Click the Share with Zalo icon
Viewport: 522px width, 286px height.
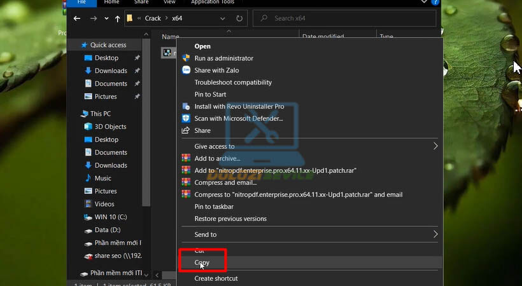(186, 71)
